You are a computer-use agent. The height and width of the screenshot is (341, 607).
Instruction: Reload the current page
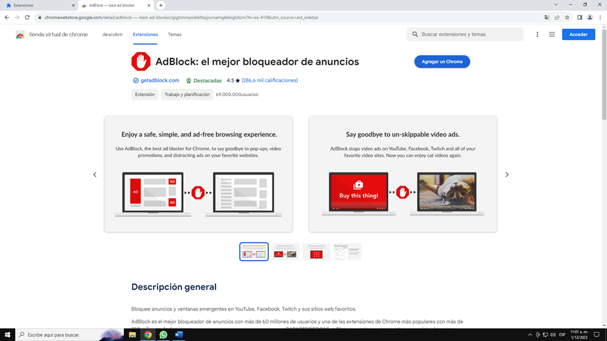pos(27,17)
